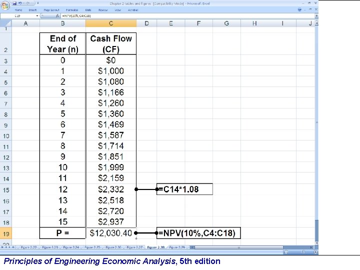Select column D header
The width and height of the screenshot is (360, 270).
[146, 23]
